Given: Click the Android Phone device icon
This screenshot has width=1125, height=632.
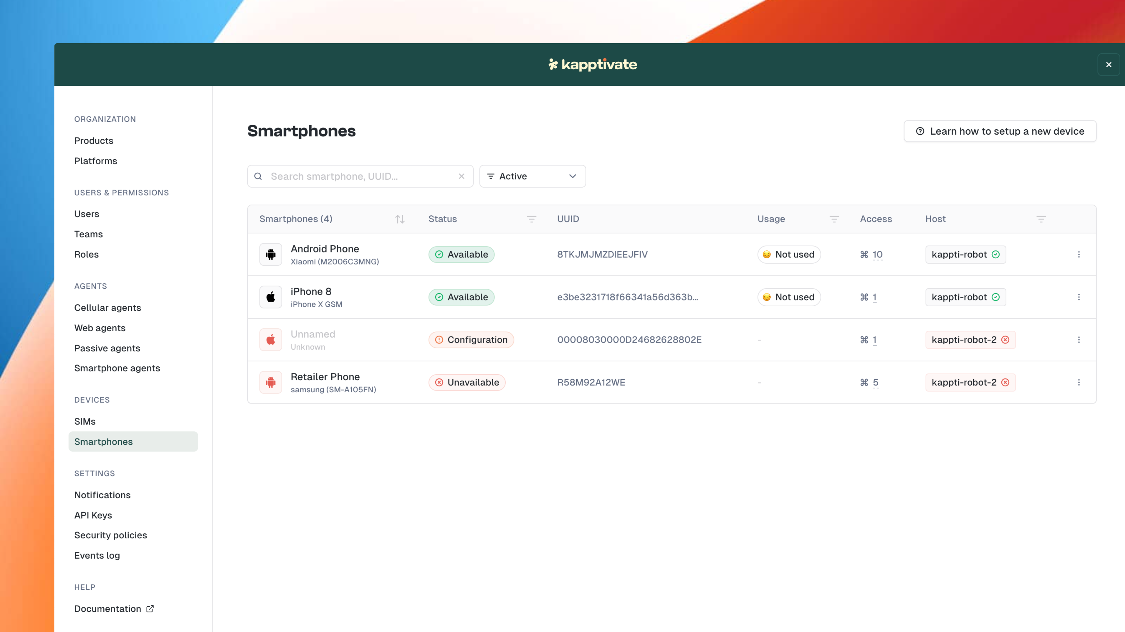Looking at the screenshot, I should 270,254.
